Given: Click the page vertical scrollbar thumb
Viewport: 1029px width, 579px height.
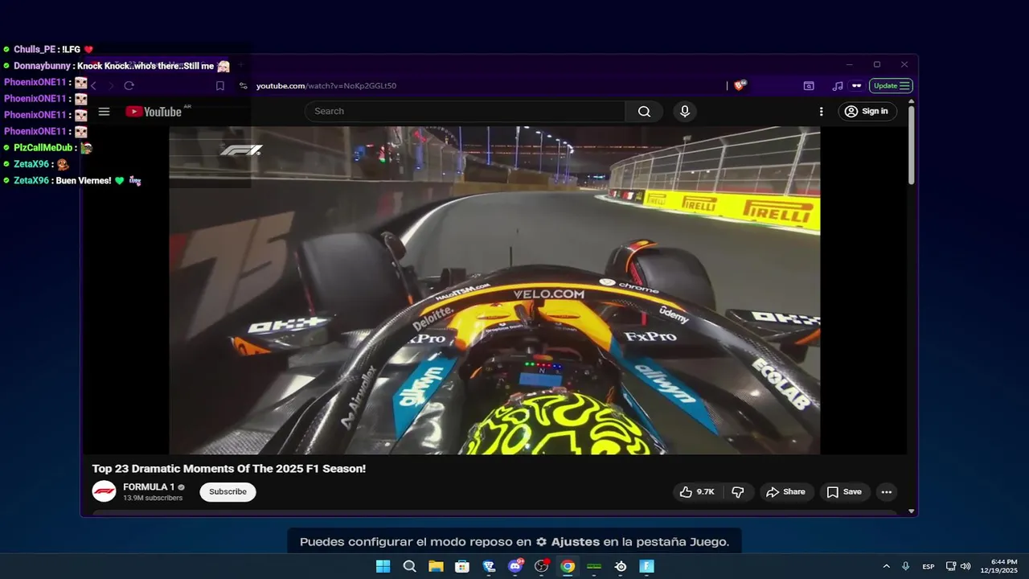Looking at the screenshot, I should click(x=911, y=145).
